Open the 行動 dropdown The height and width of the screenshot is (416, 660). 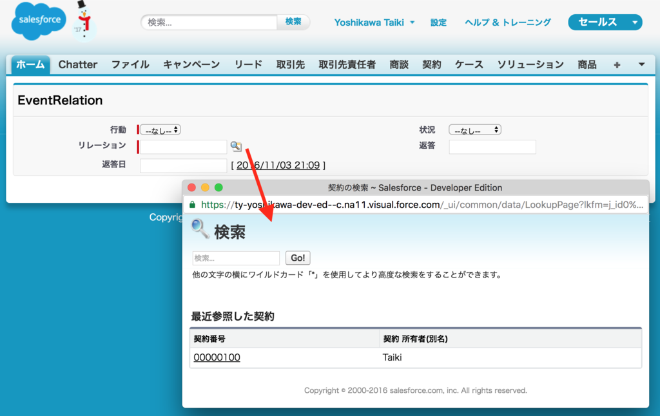point(160,130)
